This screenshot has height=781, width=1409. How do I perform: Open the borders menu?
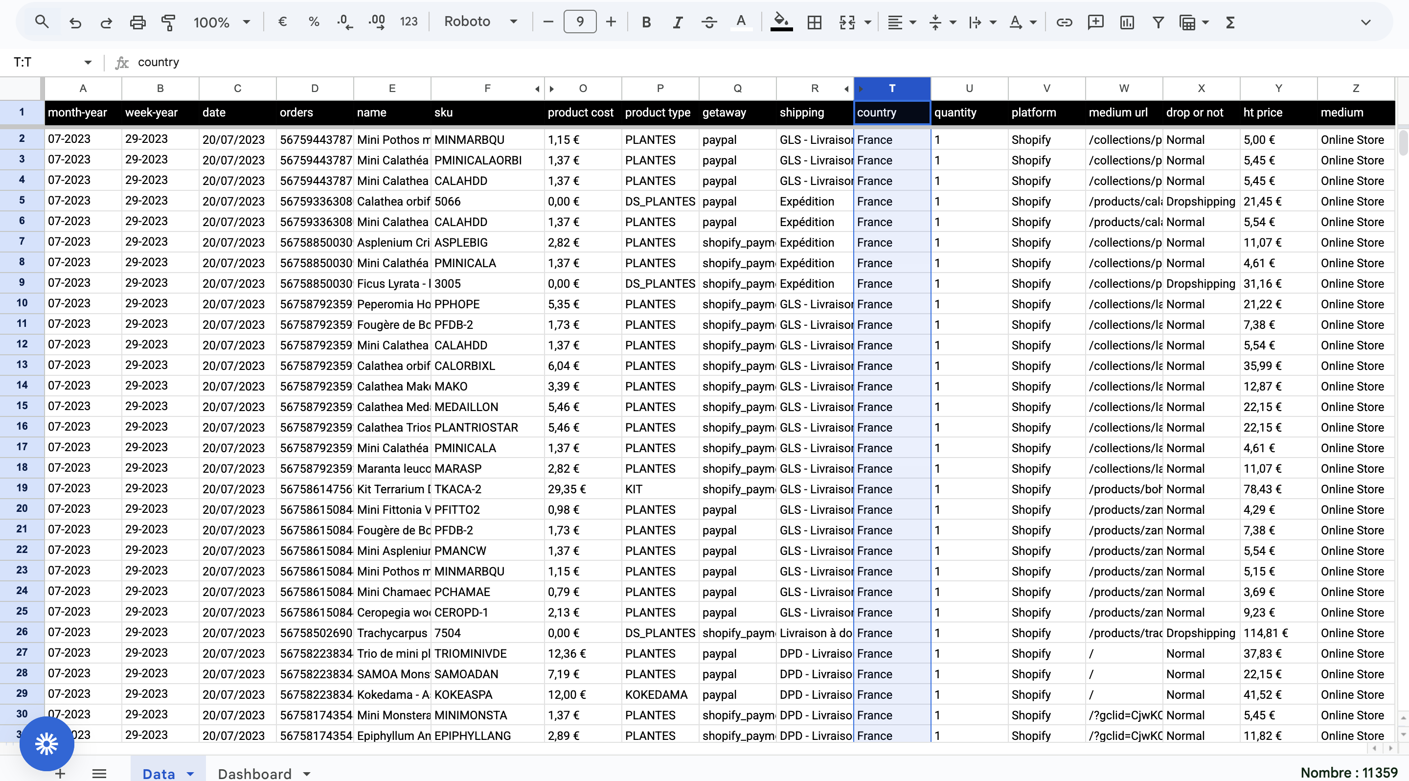pos(815,23)
